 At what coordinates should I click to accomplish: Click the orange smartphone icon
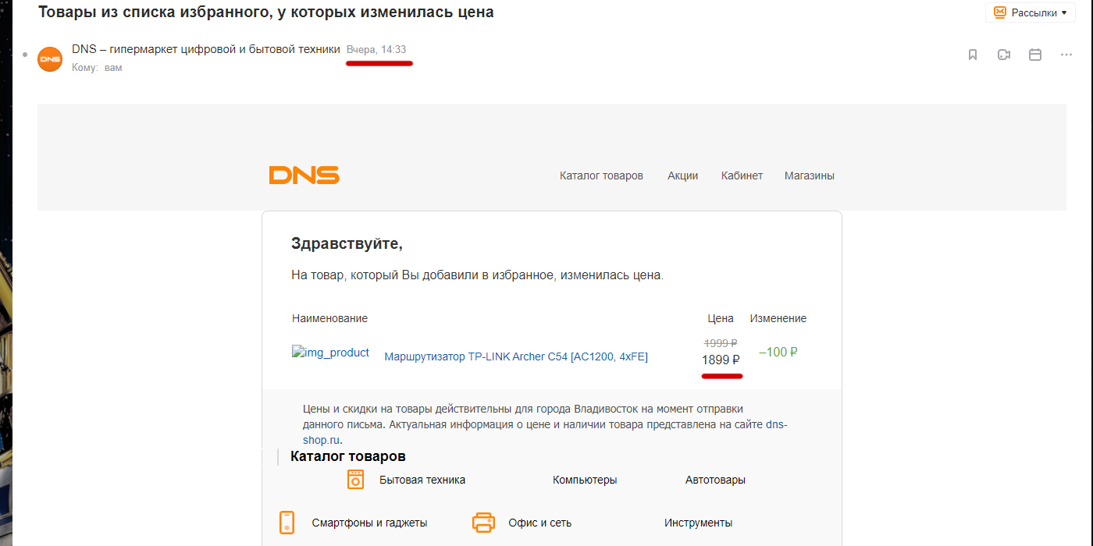[287, 523]
